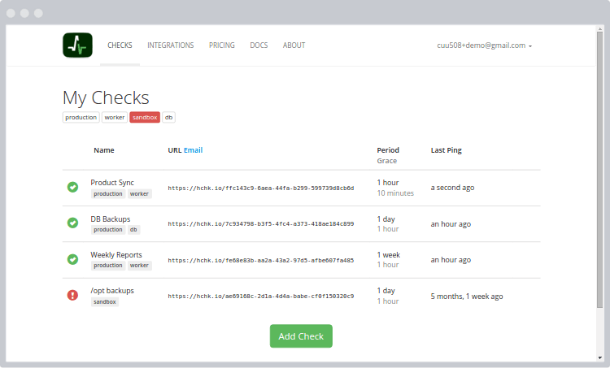Click green status icon for Product Sync
610x368 pixels.
coord(72,188)
